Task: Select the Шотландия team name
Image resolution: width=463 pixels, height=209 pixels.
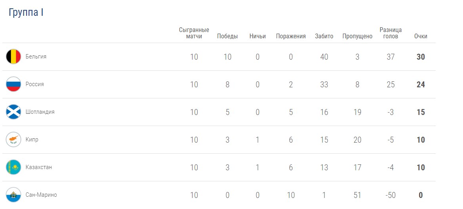Action: (40, 112)
